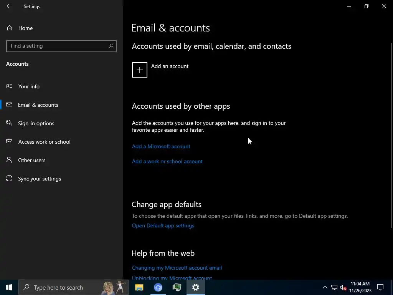The width and height of the screenshot is (393, 295).
Task: Open Sign-in options
Action: 36,123
